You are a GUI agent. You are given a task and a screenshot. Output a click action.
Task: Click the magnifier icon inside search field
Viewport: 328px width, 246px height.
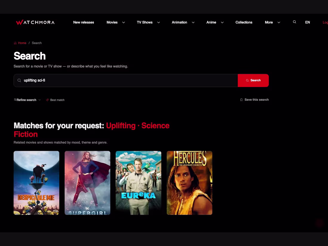tap(19, 80)
